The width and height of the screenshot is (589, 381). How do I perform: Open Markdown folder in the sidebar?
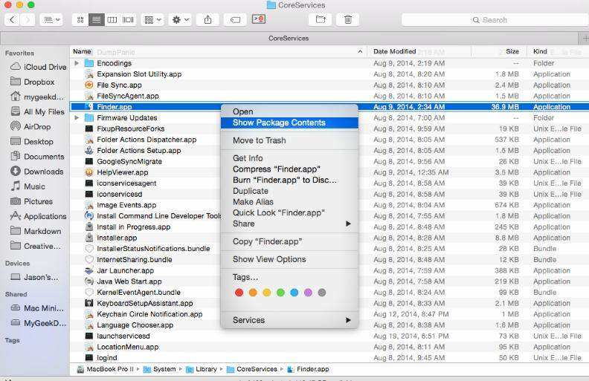point(36,231)
